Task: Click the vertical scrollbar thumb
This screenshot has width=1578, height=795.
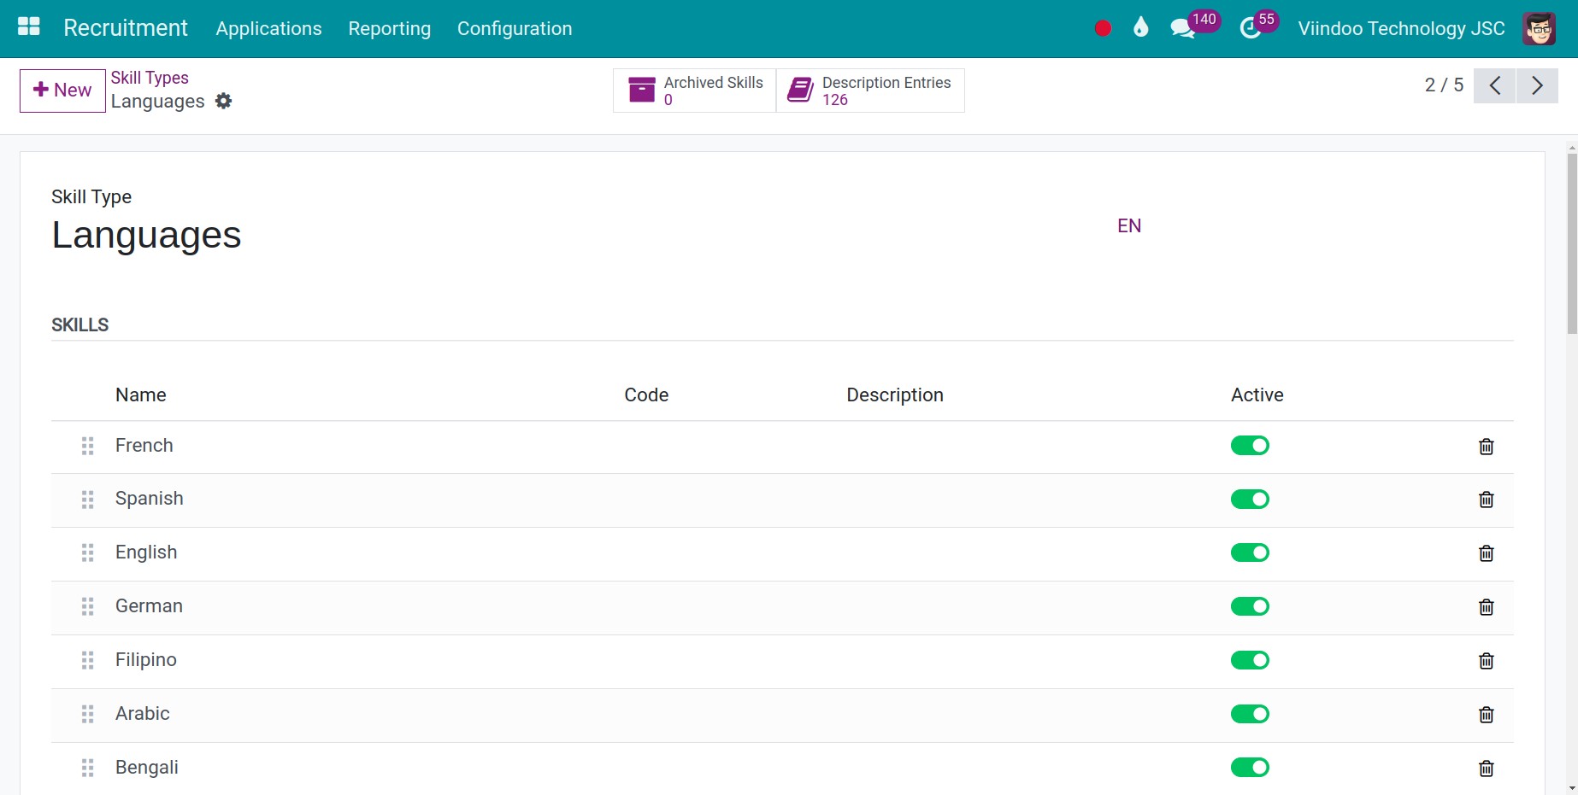Action: click(x=1571, y=243)
